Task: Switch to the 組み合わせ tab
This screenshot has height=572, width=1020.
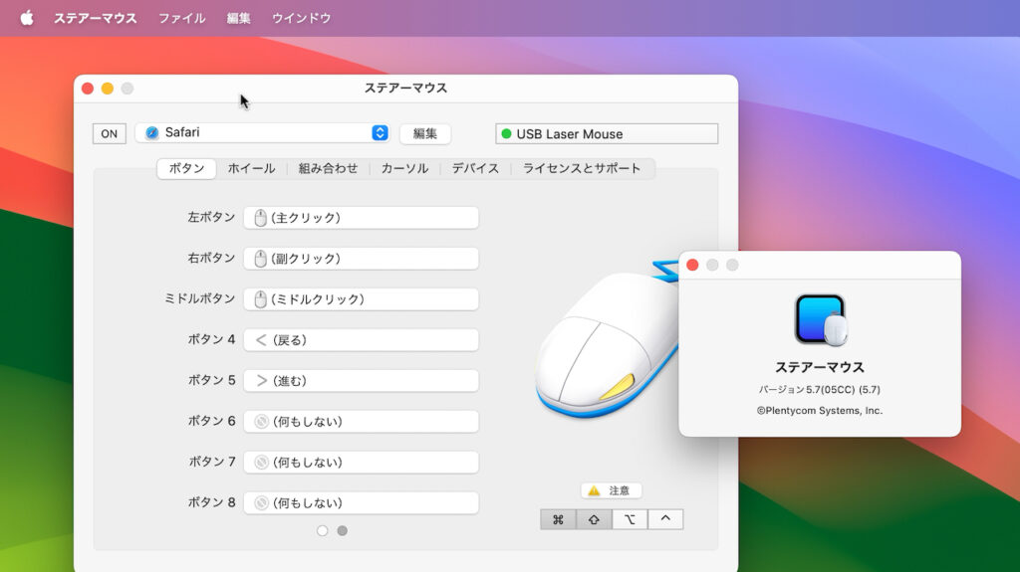Action: [328, 168]
